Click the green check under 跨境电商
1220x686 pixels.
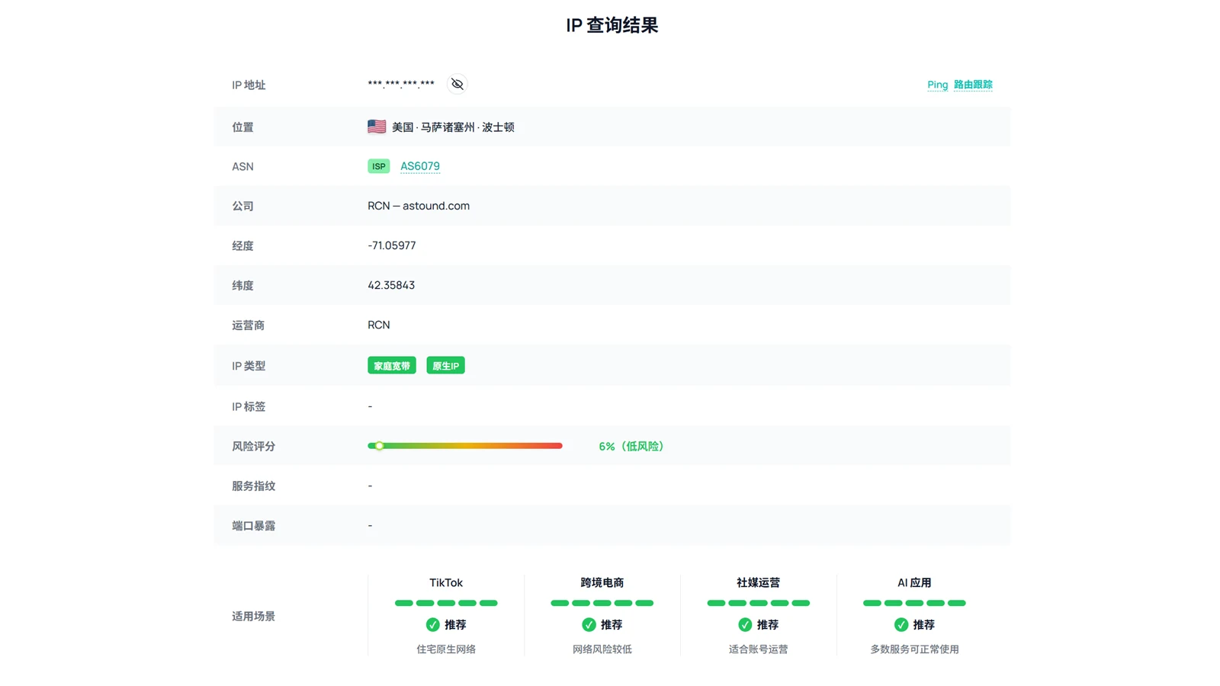click(589, 624)
